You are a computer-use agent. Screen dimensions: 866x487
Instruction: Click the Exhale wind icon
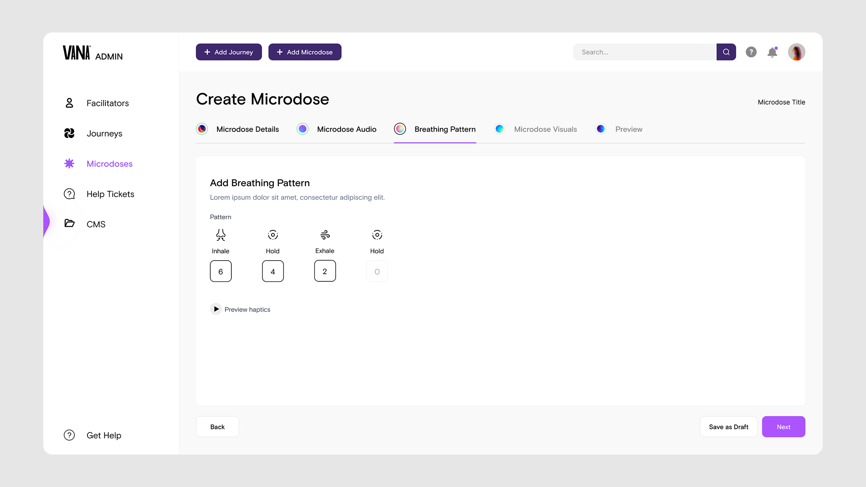tap(325, 235)
